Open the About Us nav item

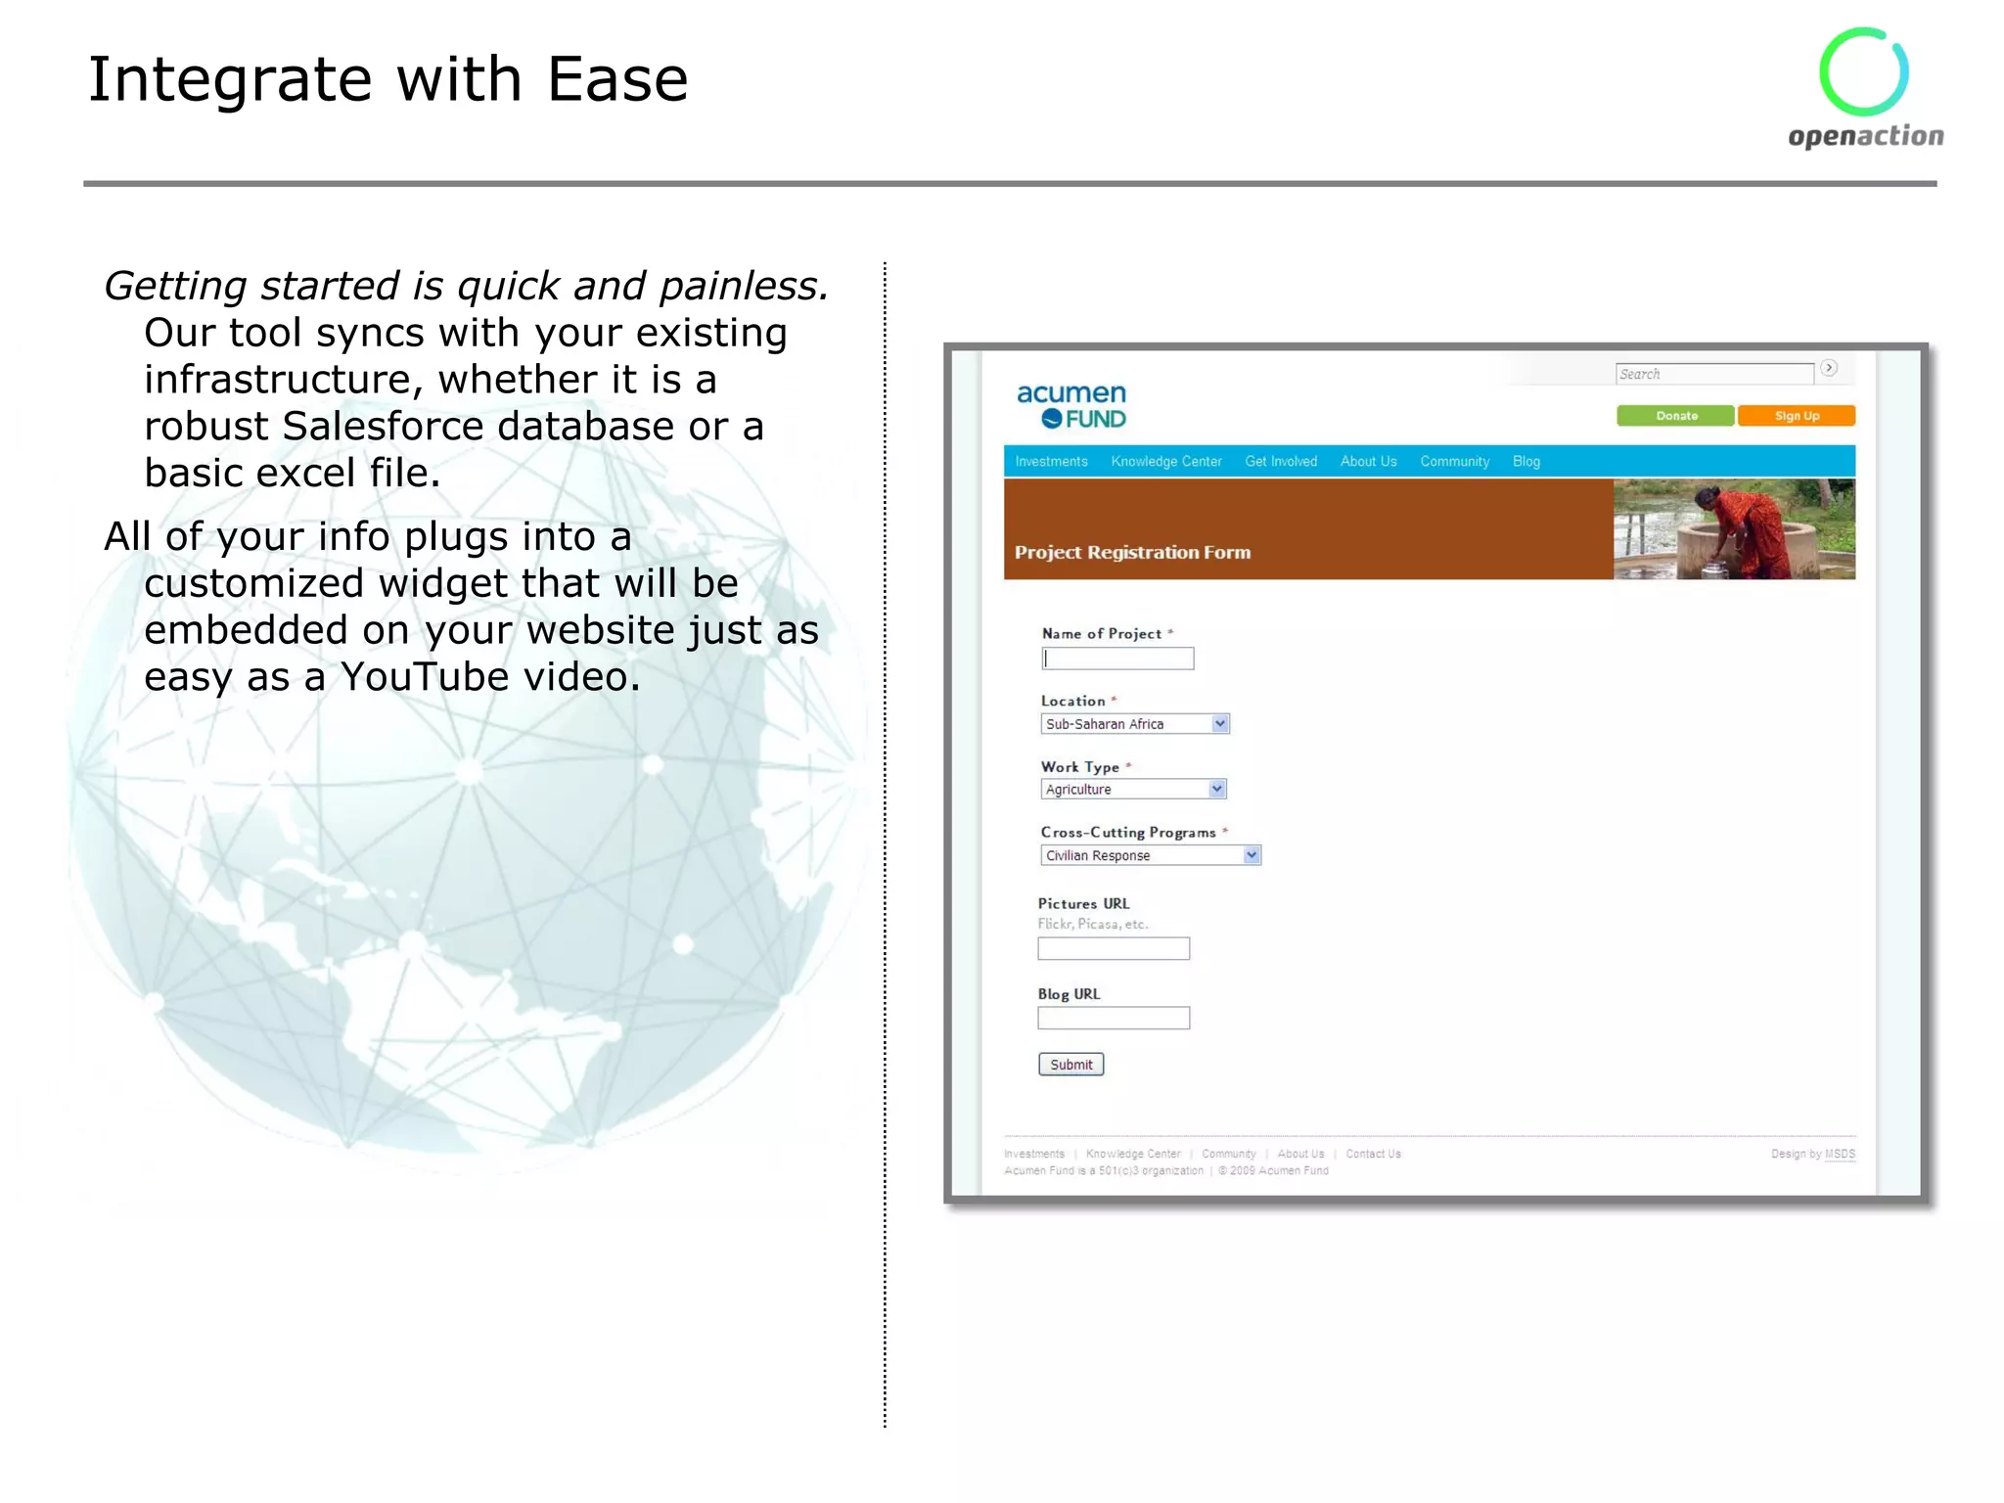coord(1368,462)
